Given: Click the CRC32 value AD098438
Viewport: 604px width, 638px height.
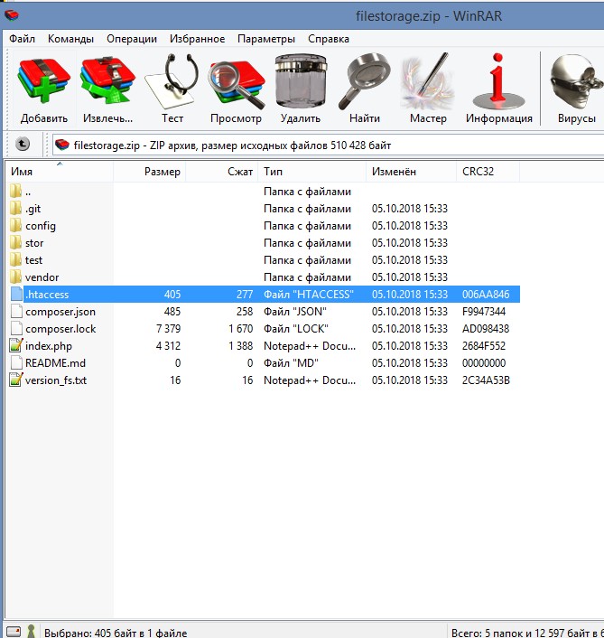Looking at the screenshot, I should point(486,329).
